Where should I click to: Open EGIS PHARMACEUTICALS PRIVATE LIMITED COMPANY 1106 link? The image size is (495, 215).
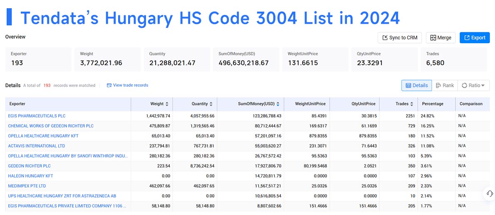(67, 206)
